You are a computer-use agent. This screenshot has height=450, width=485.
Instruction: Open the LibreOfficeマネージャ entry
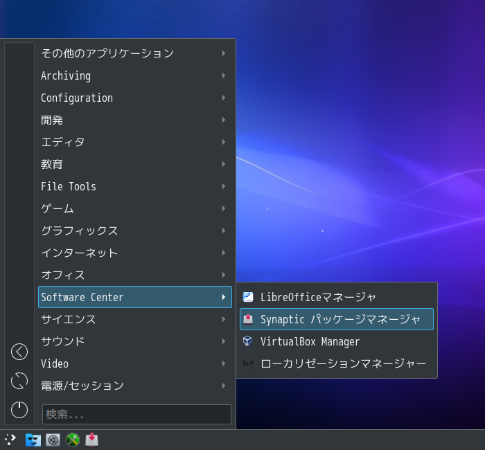pos(337,297)
